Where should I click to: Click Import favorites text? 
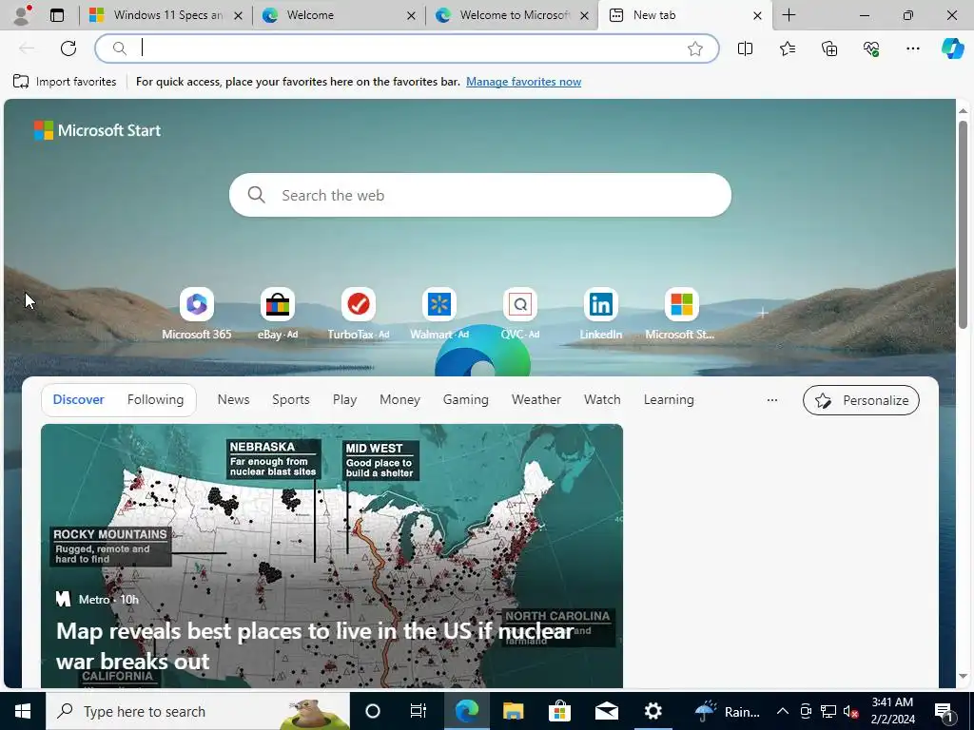point(76,82)
